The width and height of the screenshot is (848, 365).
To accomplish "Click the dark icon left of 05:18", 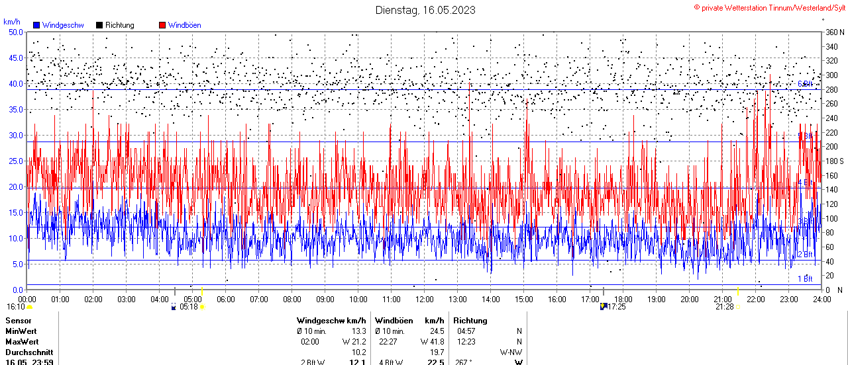I will [174, 307].
